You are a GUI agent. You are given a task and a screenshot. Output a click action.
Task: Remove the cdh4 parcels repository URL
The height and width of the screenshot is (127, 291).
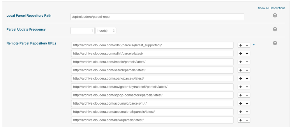pos(247,54)
